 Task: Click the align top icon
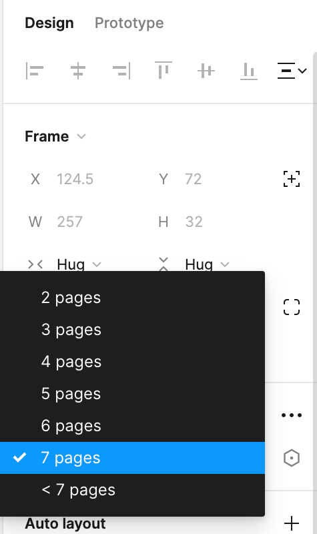click(164, 70)
